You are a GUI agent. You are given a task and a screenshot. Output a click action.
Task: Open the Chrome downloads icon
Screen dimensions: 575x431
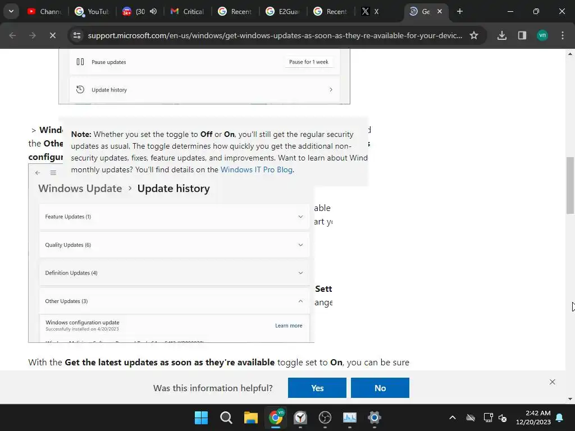point(501,35)
